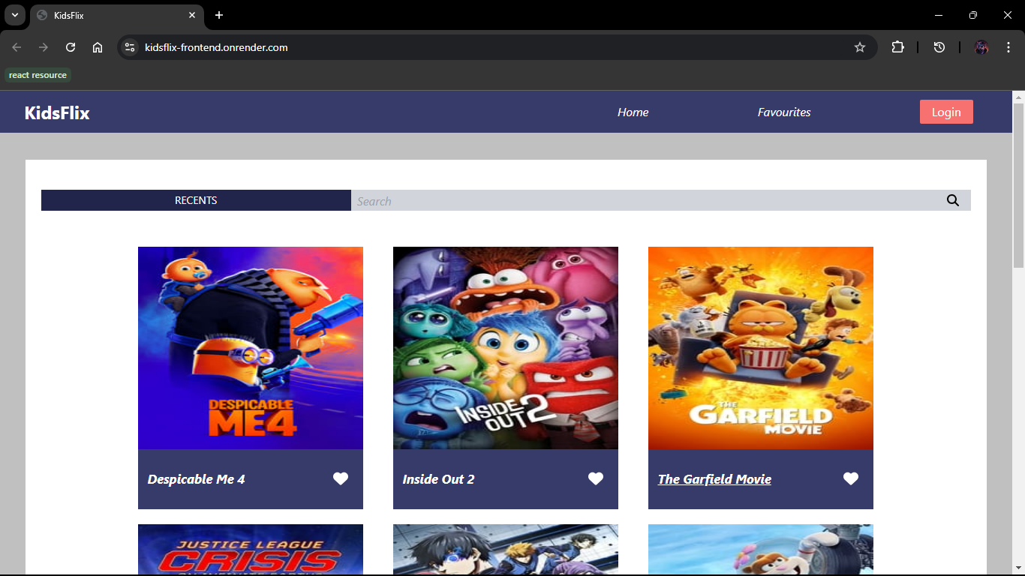Select the KidsFlix browser tab

(x=116, y=15)
